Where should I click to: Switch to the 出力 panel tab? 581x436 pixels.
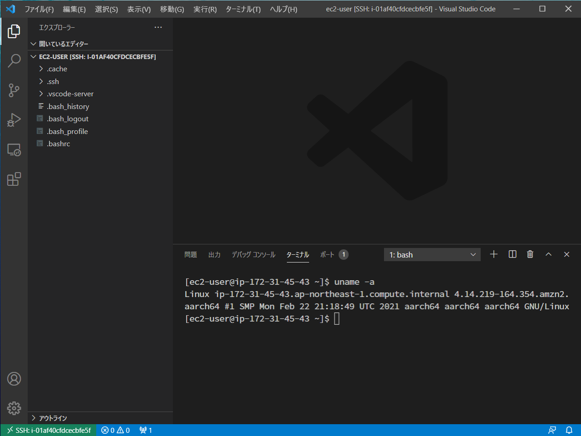[x=214, y=255]
